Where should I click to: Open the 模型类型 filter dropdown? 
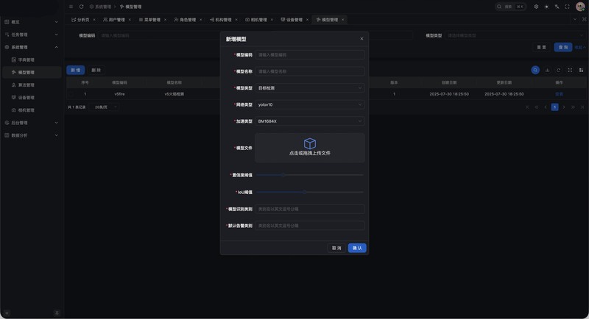(515, 35)
